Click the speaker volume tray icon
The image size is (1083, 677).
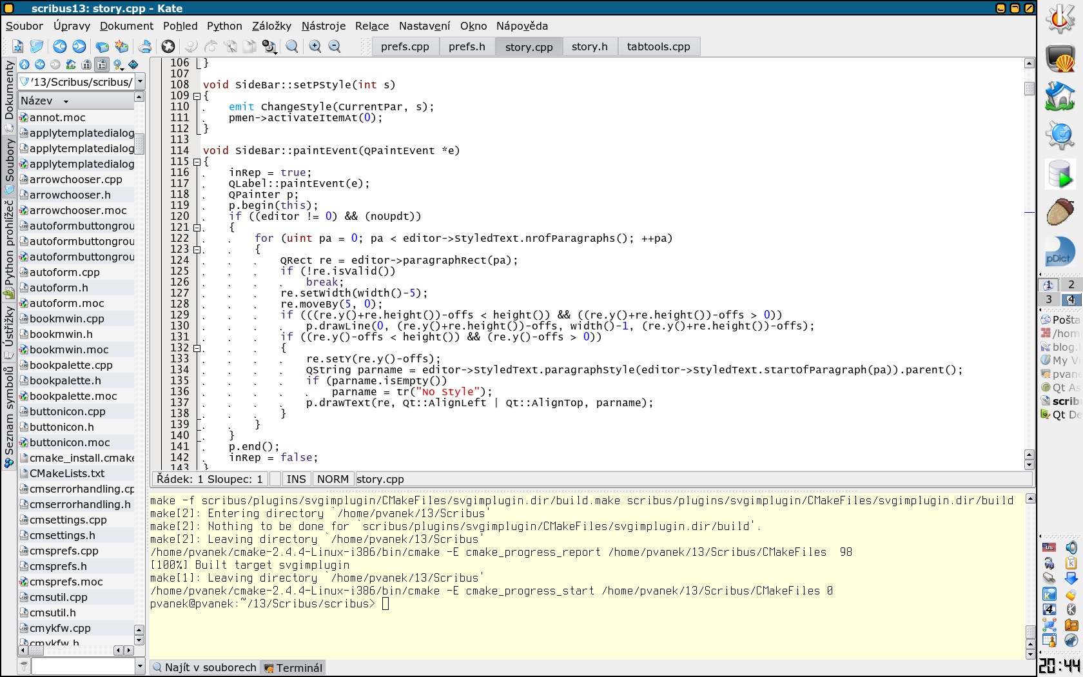click(x=1071, y=547)
